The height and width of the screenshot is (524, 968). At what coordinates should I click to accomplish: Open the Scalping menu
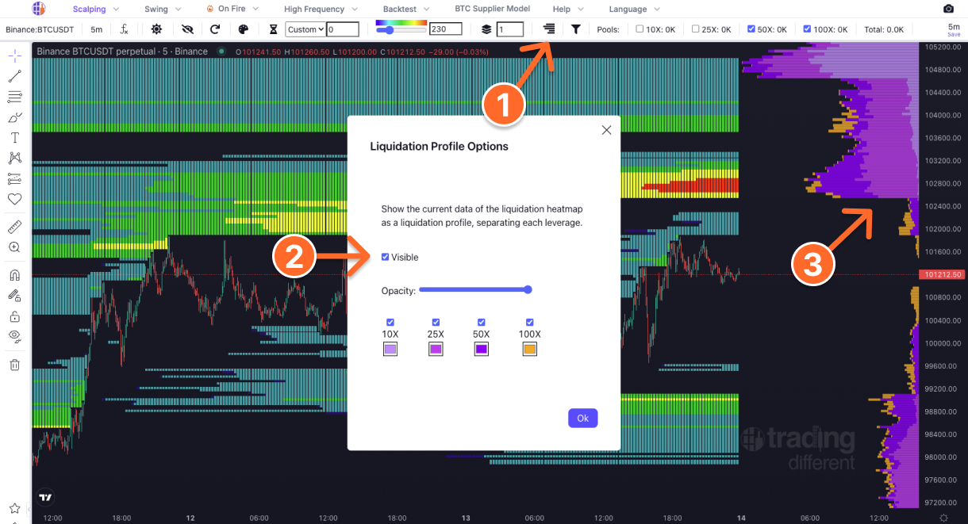(x=90, y=9)
